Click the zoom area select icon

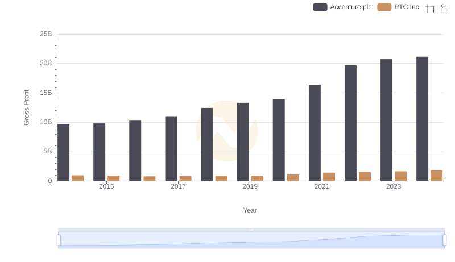pos(430,9)
